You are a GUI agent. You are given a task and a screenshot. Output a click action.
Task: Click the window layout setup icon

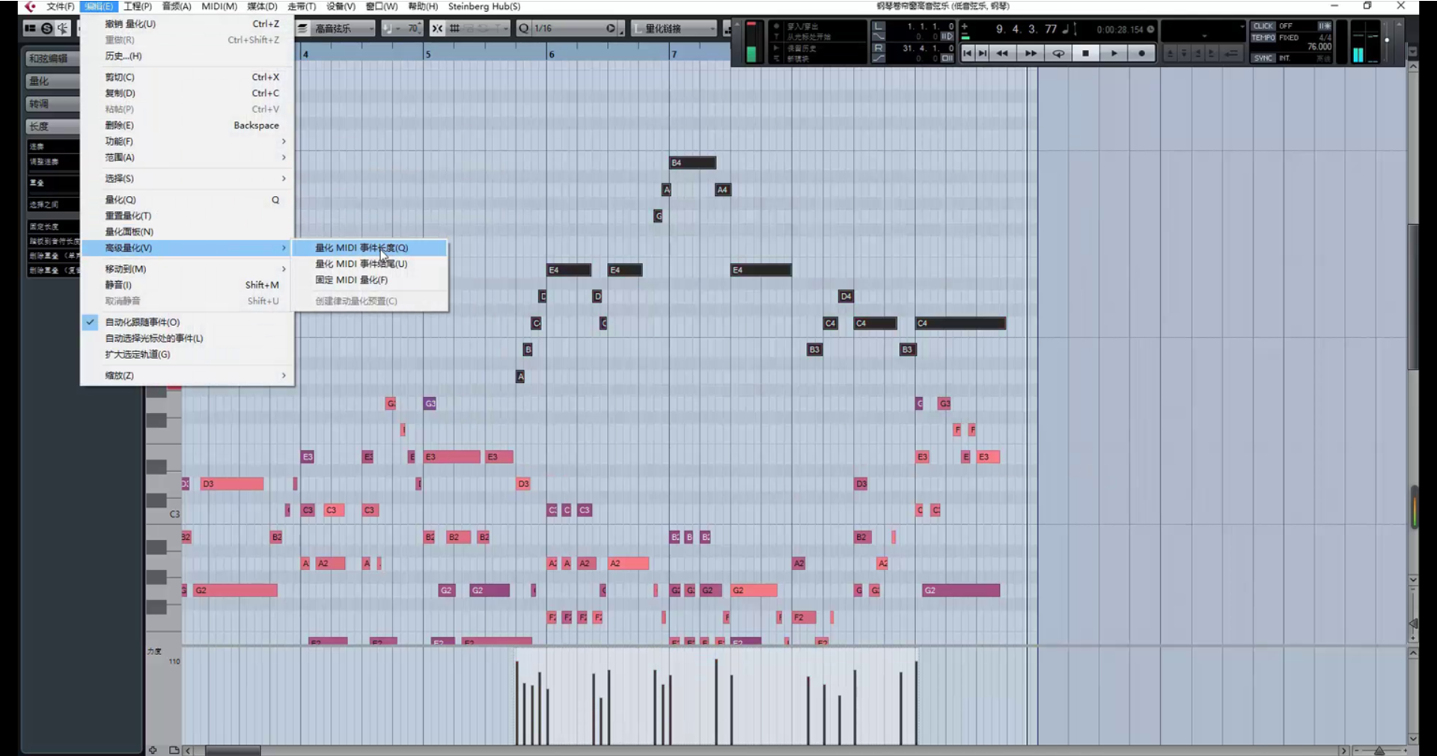(x=31, y=28)
